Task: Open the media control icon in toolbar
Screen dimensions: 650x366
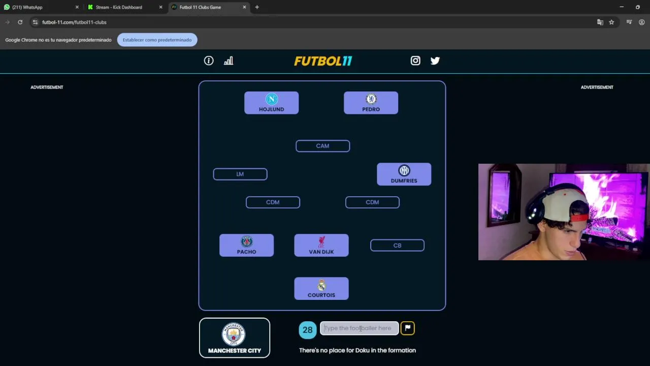Action: (629, 22)
